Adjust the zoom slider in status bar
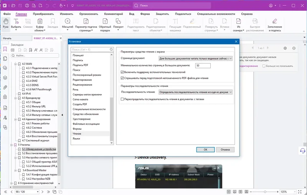The width and height of the screenshot is (307, 195). tap(265, 192)
